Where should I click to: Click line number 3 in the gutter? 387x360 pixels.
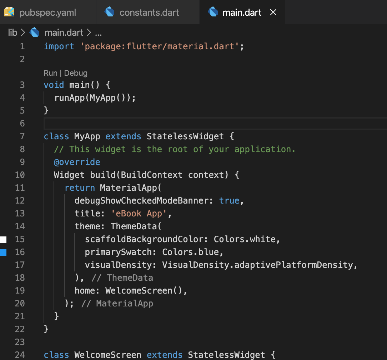click(x=22, y=85)
